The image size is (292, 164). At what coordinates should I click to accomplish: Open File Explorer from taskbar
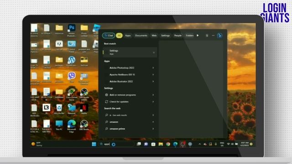click(161, 144)
